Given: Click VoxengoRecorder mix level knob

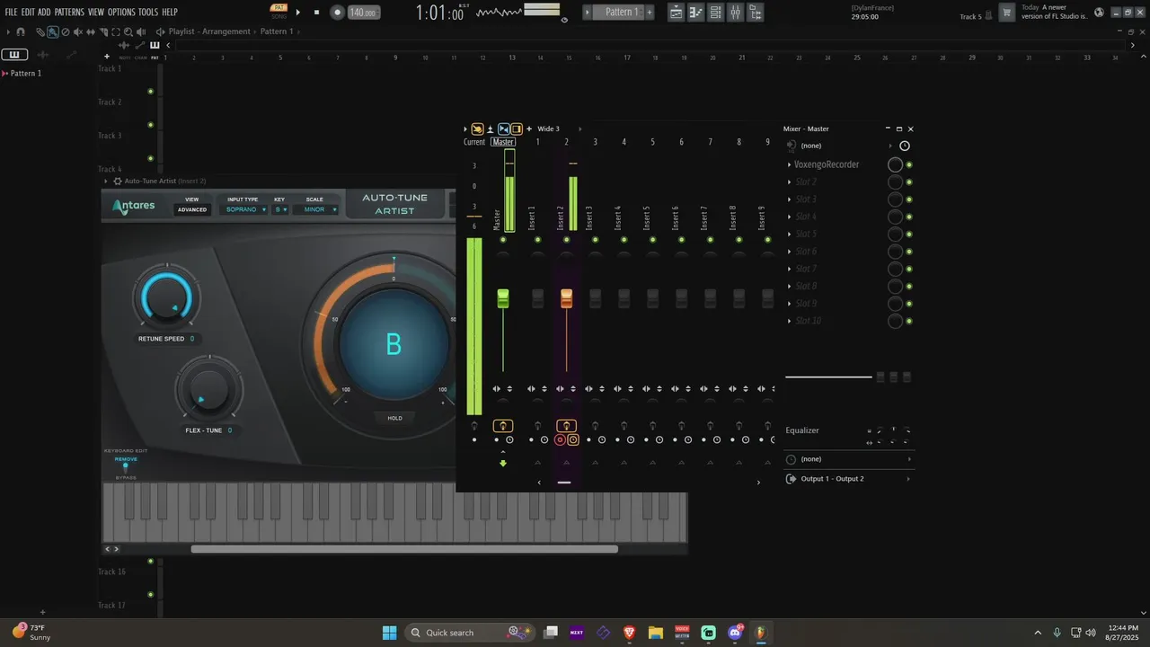Looking at the screenshot, I should coord(895,164).
